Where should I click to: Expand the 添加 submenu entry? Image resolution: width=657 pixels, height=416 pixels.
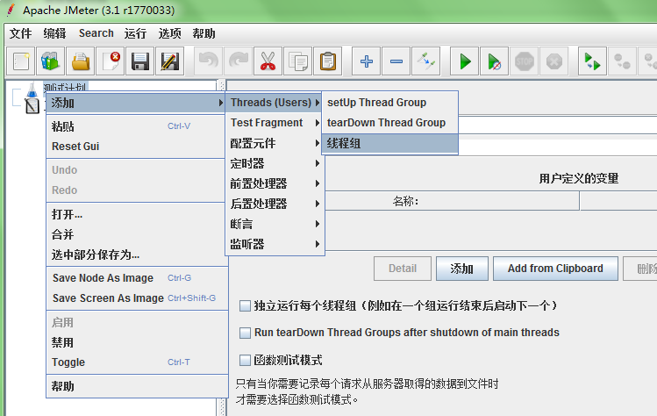click(136, 103)
